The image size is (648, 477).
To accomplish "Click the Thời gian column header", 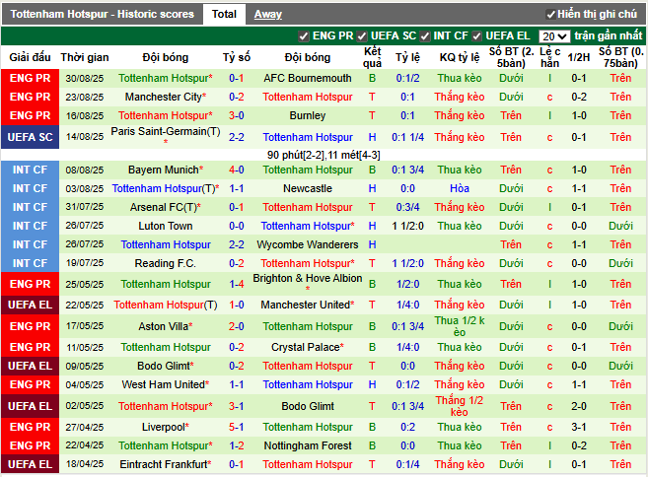I will click(x=85, y=57).
